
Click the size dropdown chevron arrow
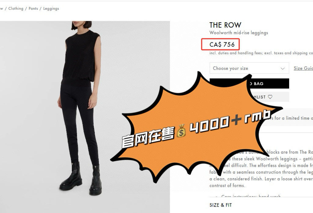282,68
